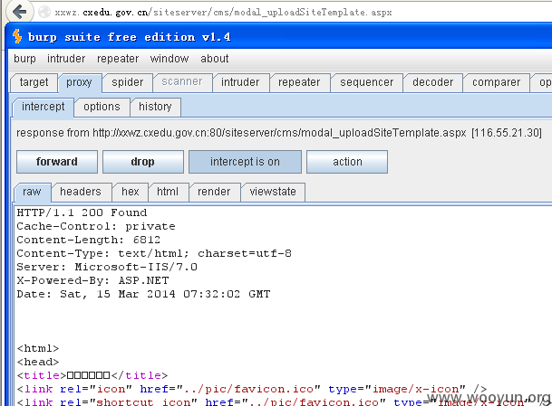Switch to the spider tab
552x406 pixels.
[128, 82]
